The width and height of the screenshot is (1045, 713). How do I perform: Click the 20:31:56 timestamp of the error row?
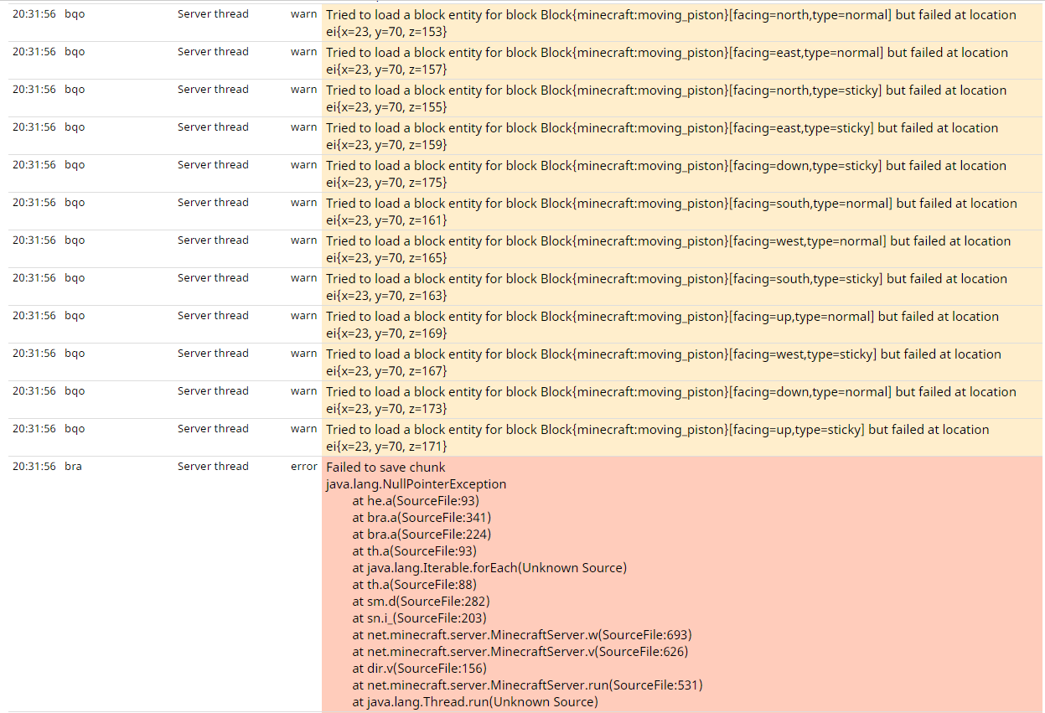[x=34, y=467]
